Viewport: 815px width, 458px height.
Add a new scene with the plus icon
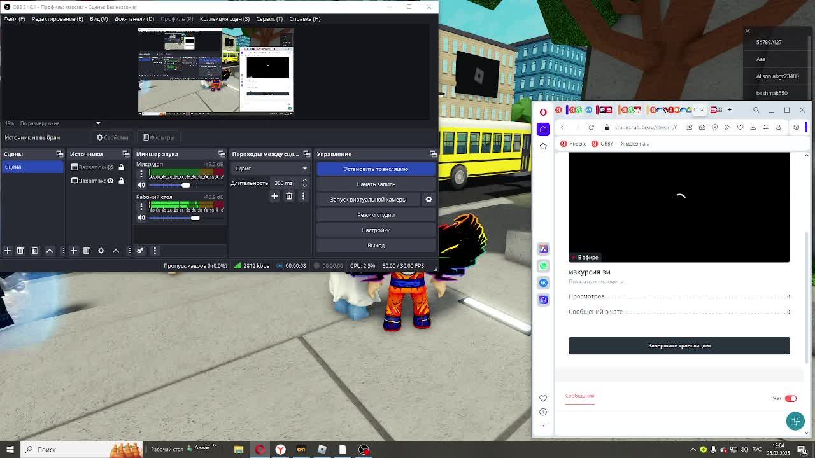[x=8, y=251]
